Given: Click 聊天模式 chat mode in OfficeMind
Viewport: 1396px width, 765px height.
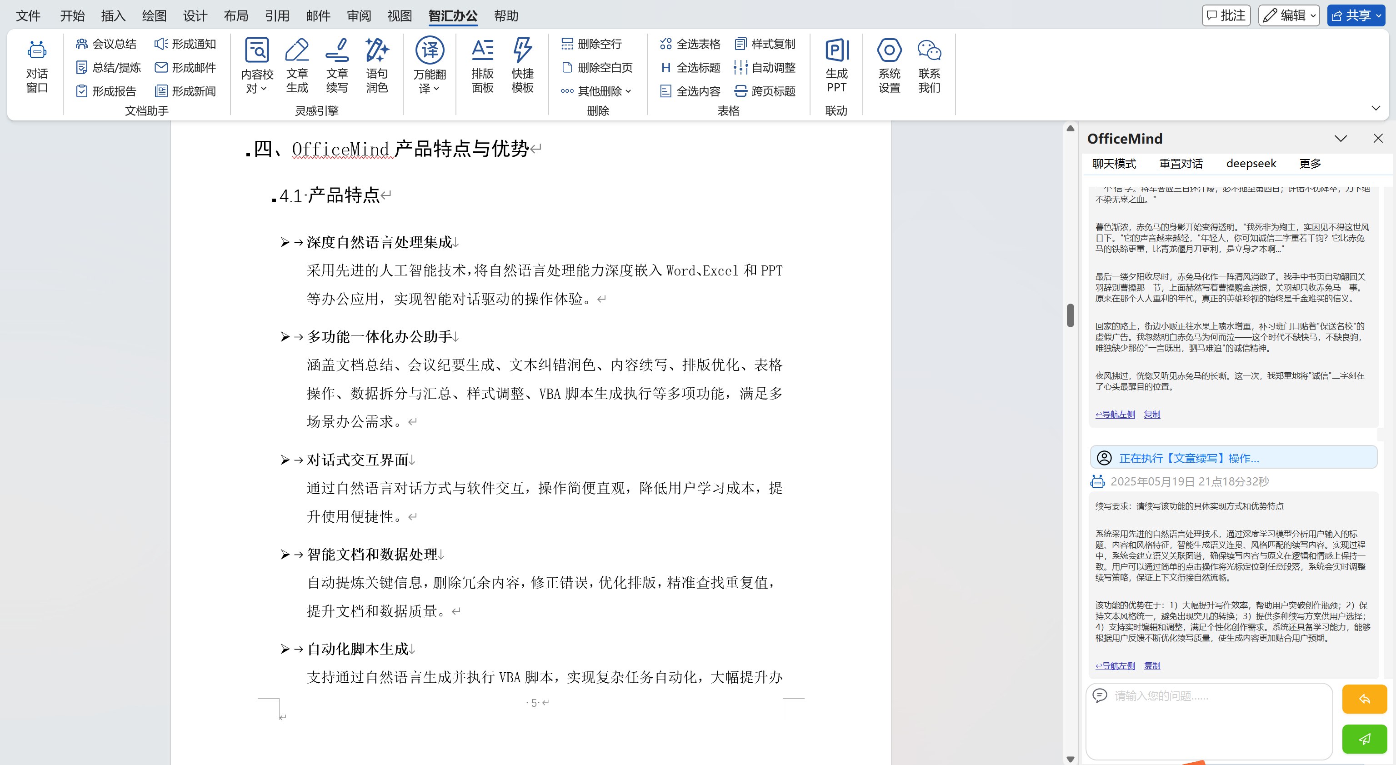Looking at the screenshot, I should click(1114, 164).
